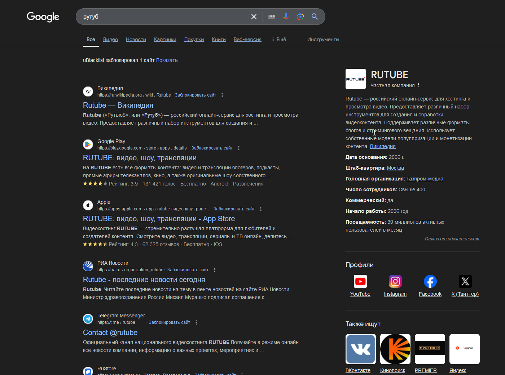Open the Facebook profile text link

pyautogui.click(x=430, y=294)
